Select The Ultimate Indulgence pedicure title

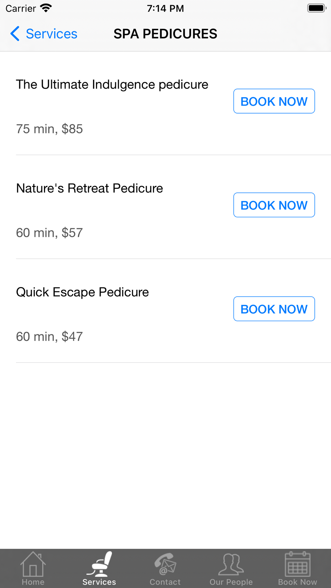(112, 85)
